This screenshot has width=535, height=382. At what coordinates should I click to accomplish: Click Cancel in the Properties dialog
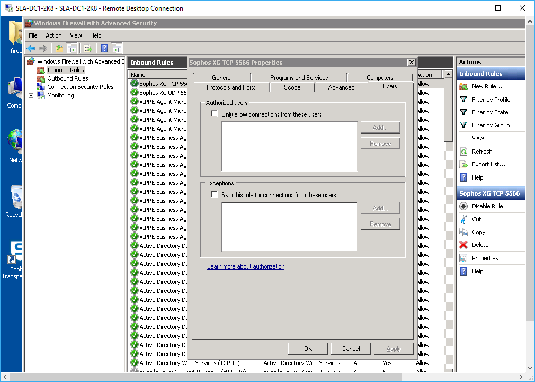coord(351,349)
